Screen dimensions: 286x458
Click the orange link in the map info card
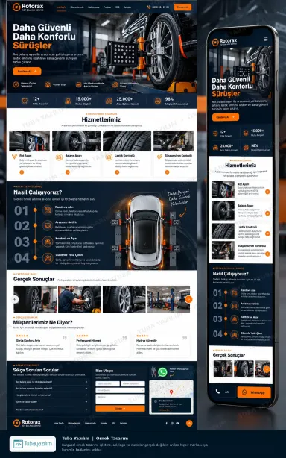pos(165,410)
